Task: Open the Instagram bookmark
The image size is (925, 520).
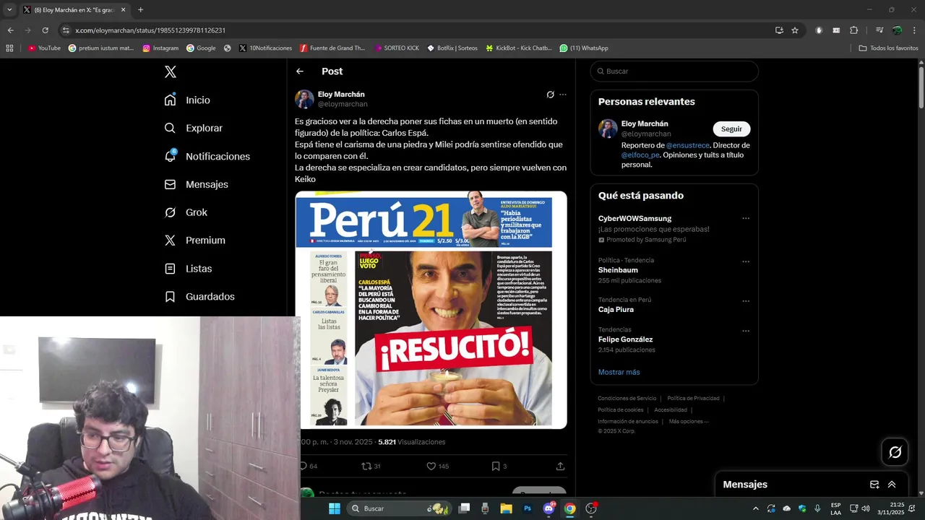Action: coord(160,48)
